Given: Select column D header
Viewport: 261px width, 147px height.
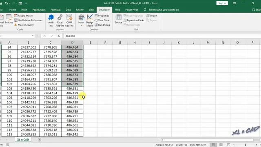Looking at the screenshot, I should click(x=72, y=42).
